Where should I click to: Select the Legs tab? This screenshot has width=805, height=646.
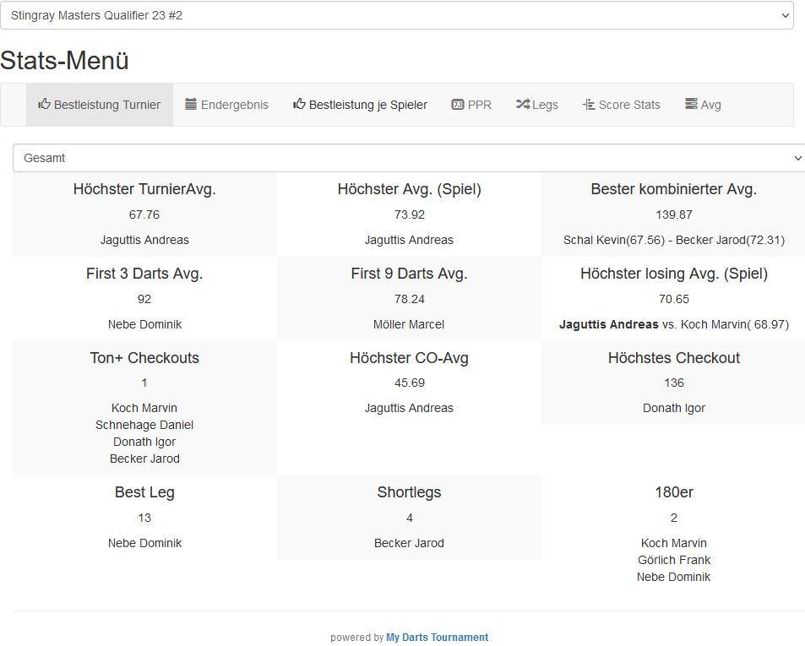click(545, 105)
